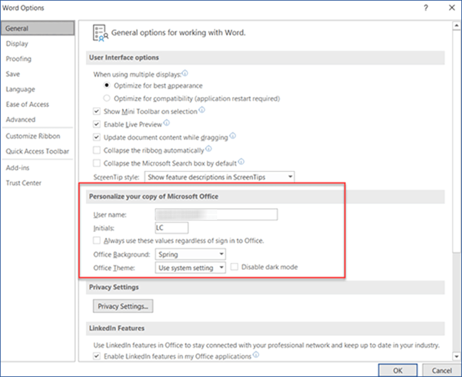462x377 pixels.
Task: Click the Privacy Settings... button
Action: [123, 306]
